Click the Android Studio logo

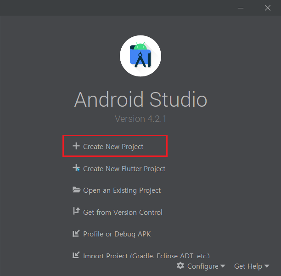(x=140, y=56)
